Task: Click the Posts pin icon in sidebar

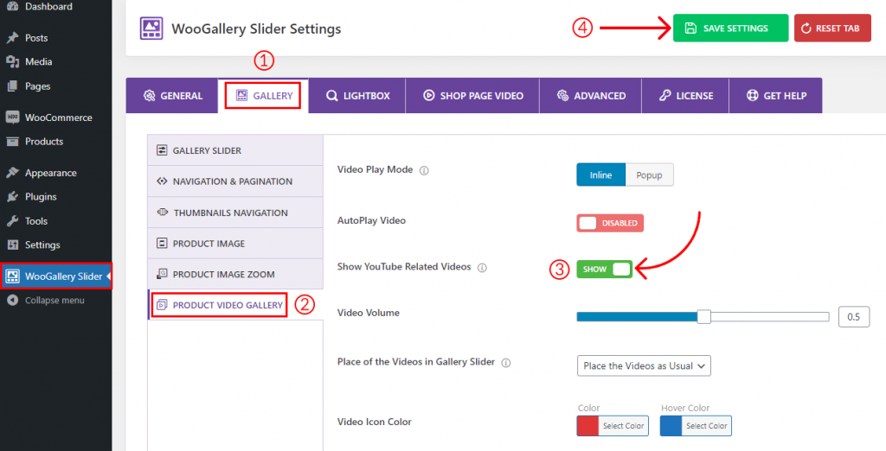Action: click(12, 38)
